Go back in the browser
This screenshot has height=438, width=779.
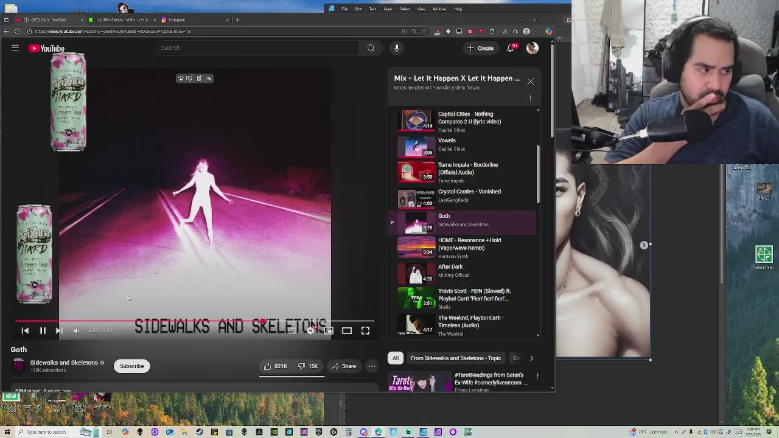tap(7, 31)
